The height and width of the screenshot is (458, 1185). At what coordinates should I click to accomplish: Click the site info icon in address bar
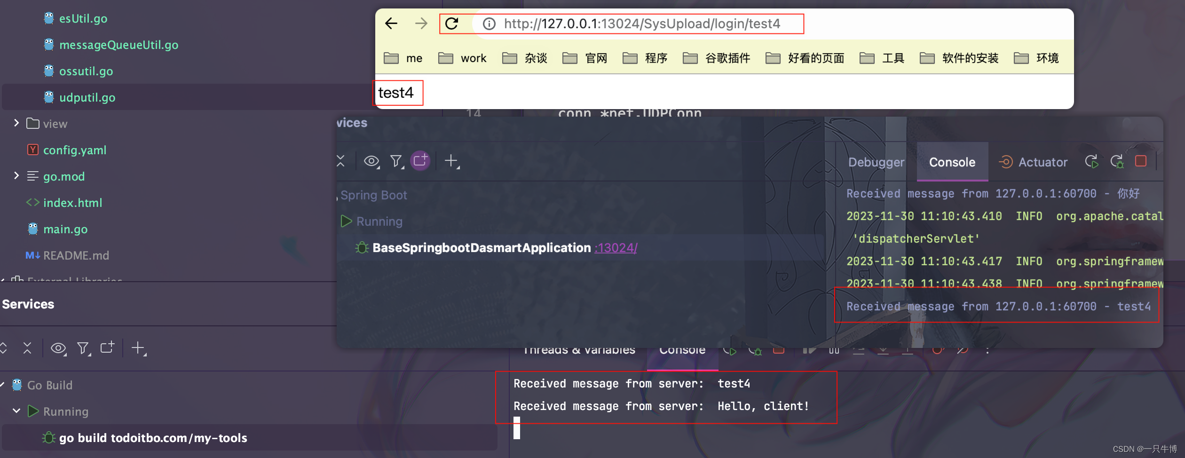(489, 24)
